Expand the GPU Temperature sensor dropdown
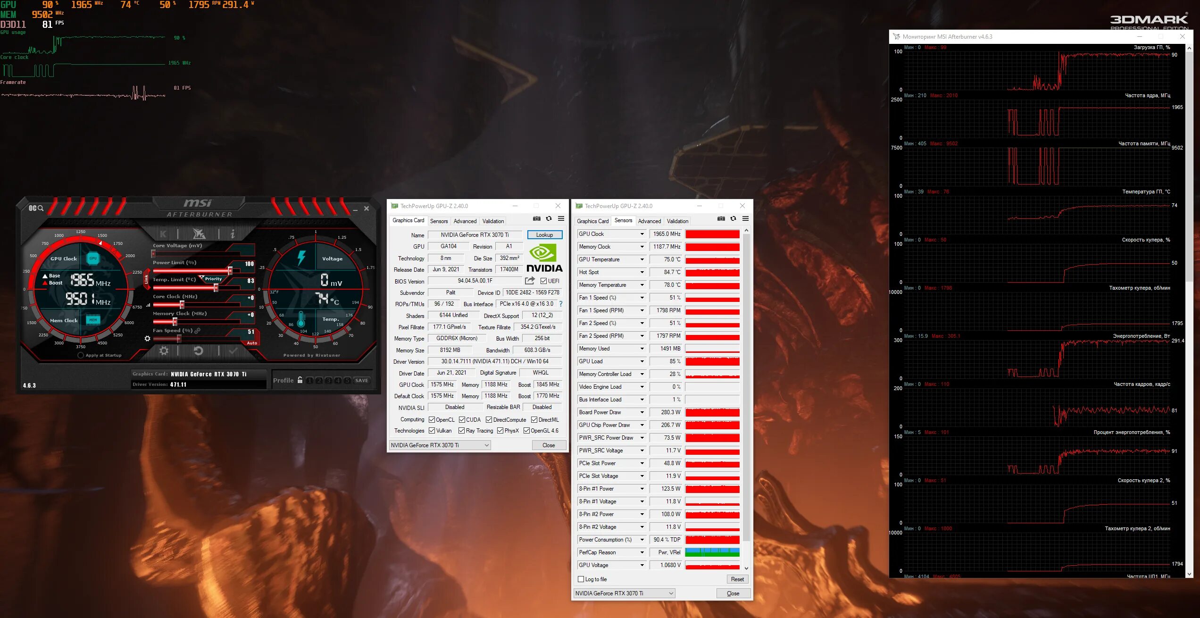This screenshot has width=1200, height=618. pyautogui.click(x=642, y=259)
